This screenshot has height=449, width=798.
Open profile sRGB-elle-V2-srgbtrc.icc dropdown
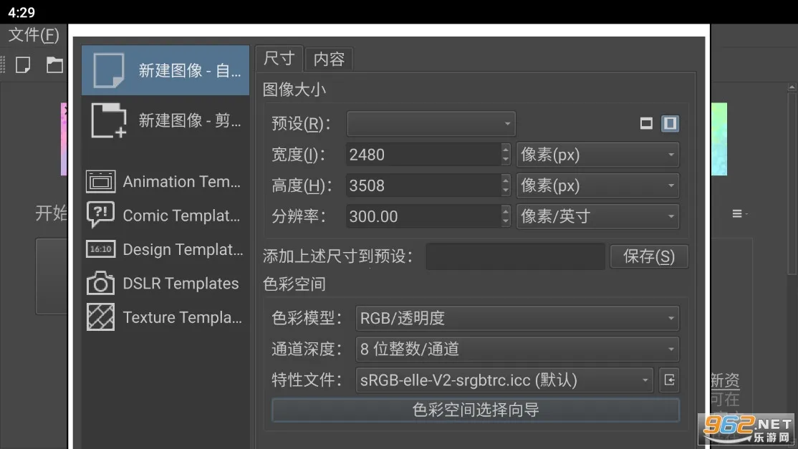[504, 380]
